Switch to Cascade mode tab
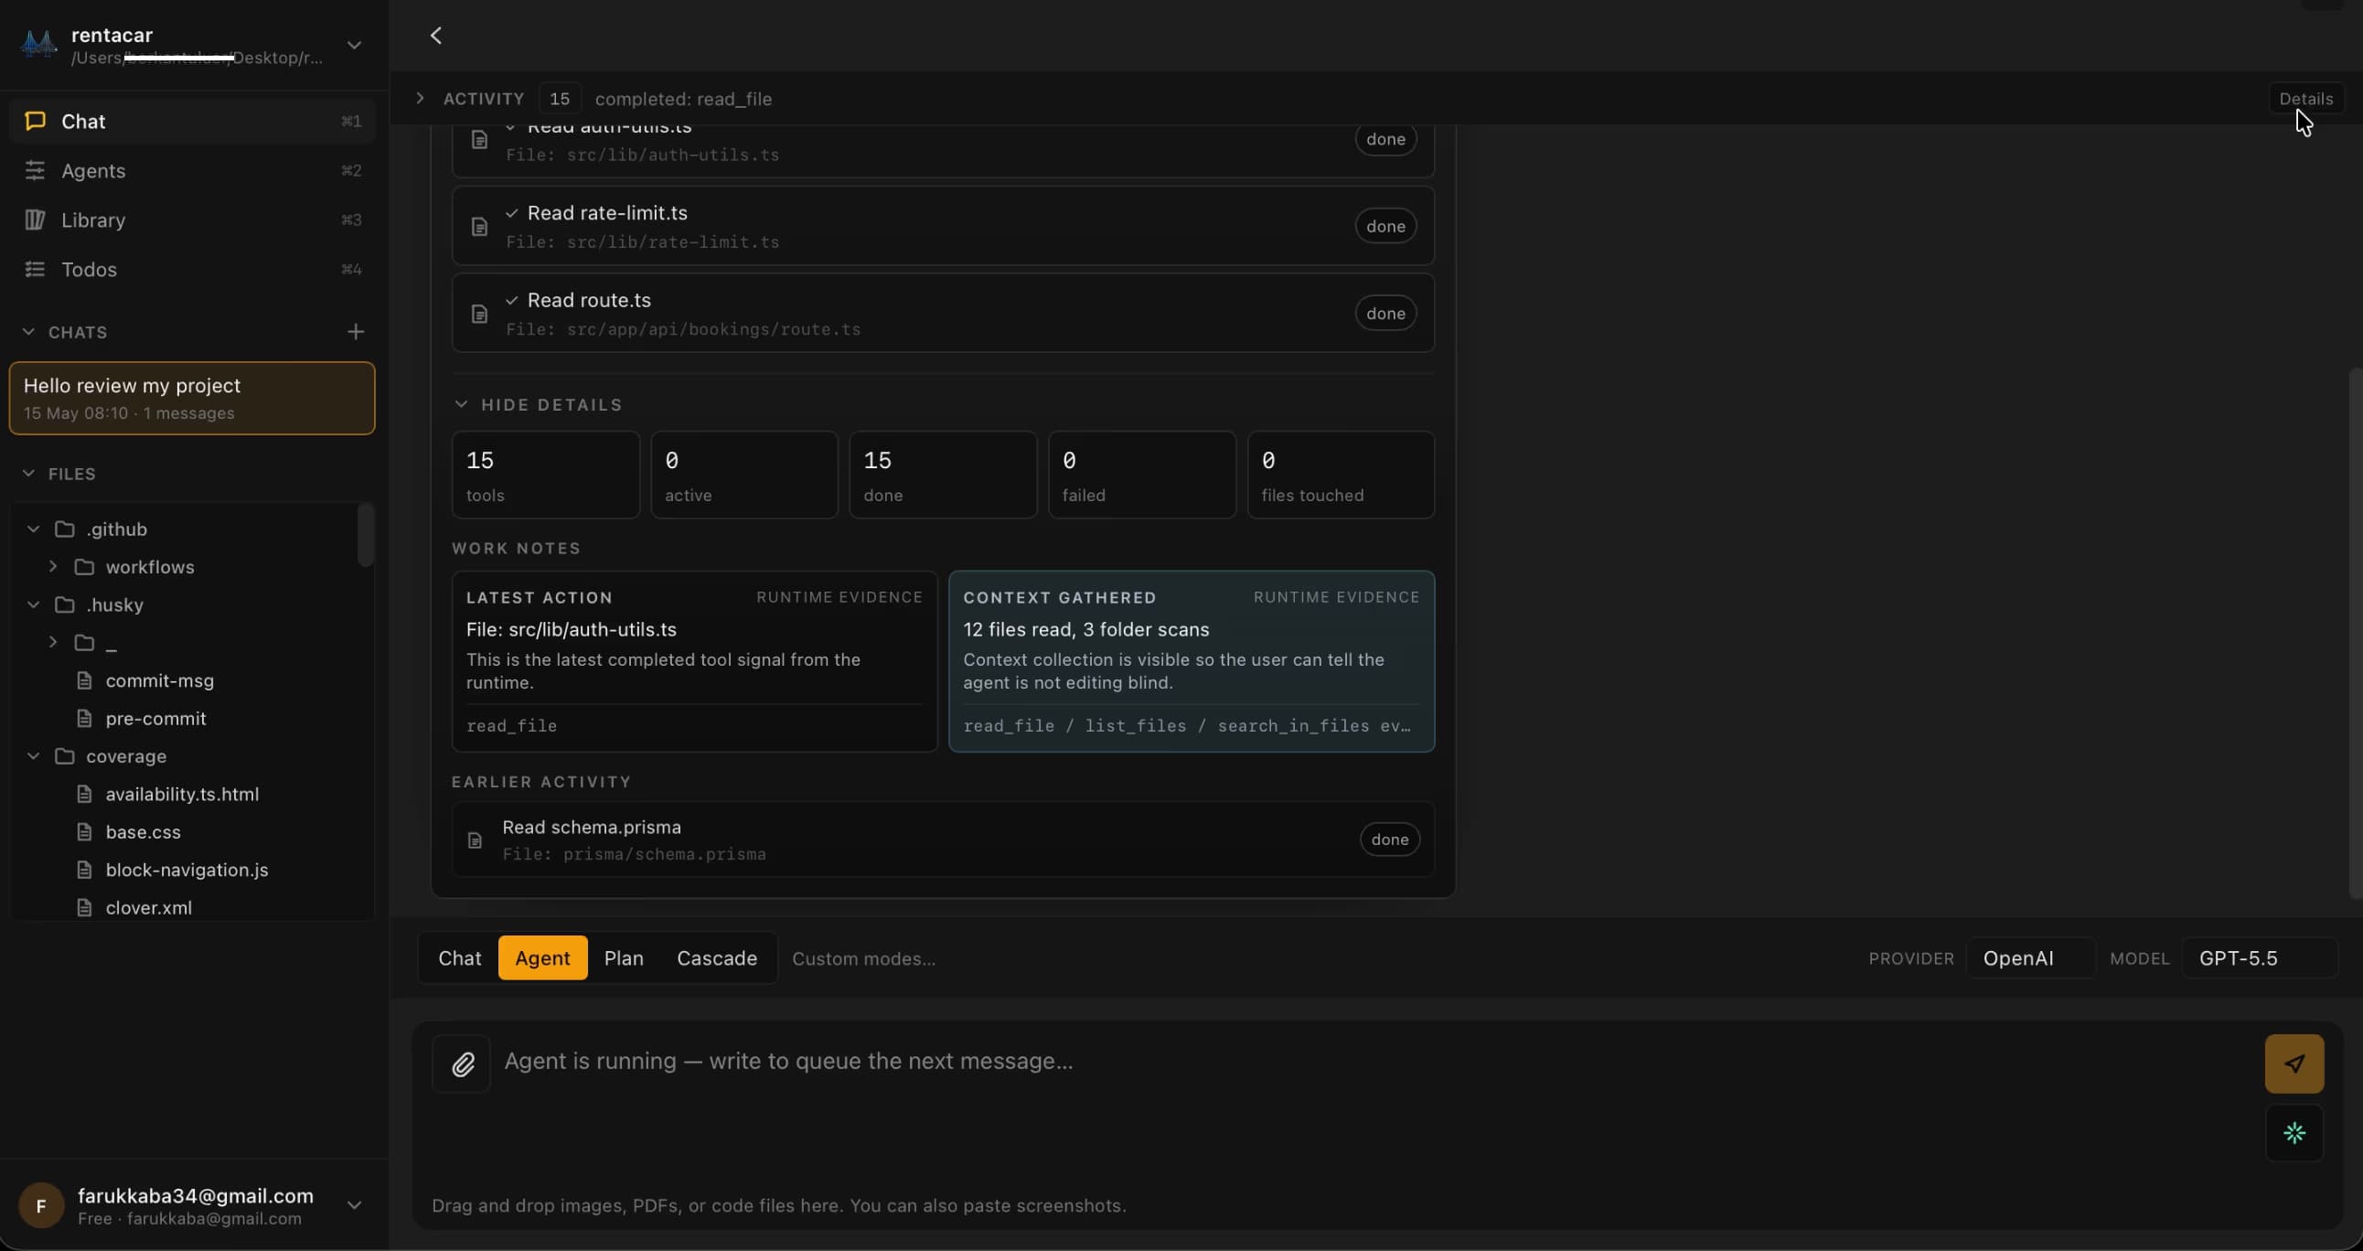The image size is (2363, 1251). [x=717, y=958]
